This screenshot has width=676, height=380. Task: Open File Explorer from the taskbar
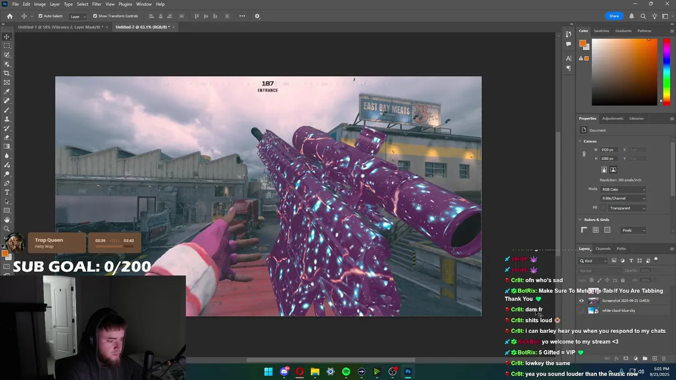click(315, 372)
